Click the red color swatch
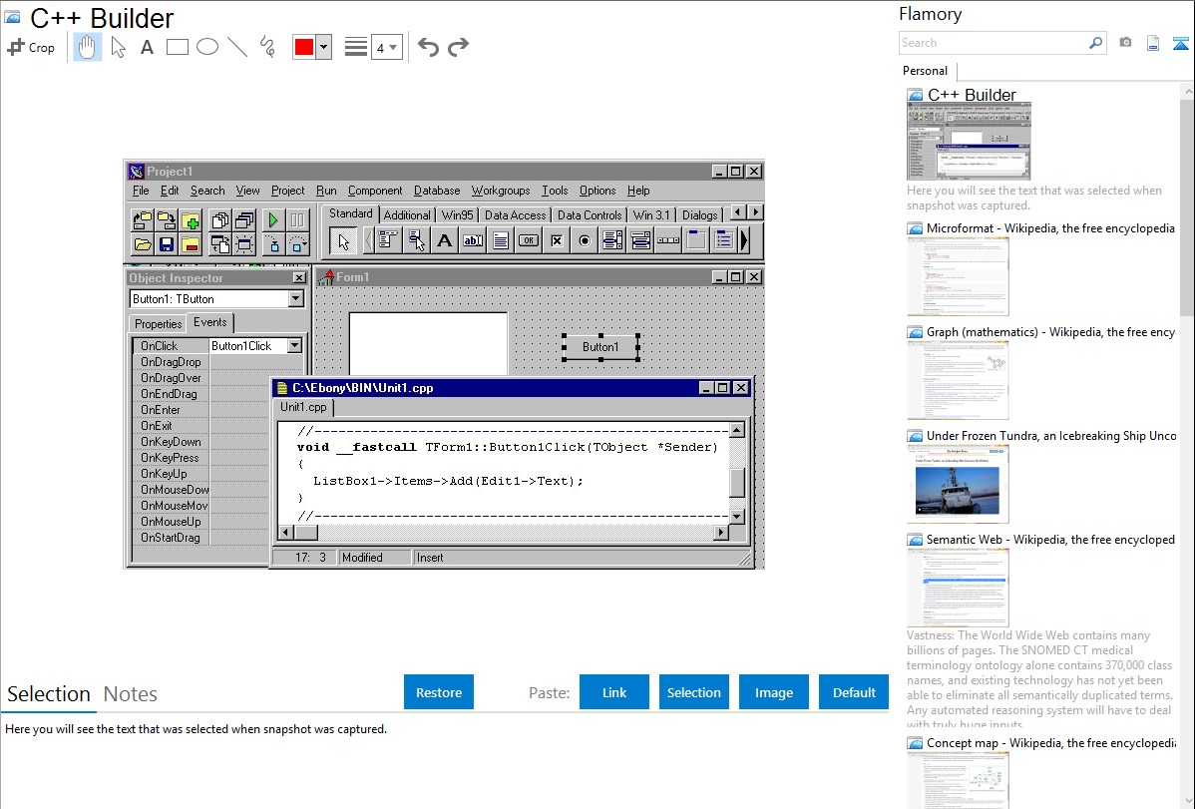Screen dimensions: 1195x809 [303, 47]
